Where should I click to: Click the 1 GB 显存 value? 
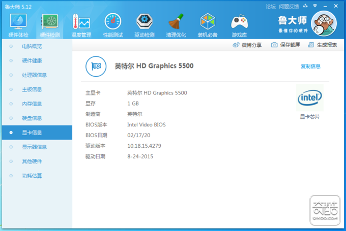click(133, 104)
